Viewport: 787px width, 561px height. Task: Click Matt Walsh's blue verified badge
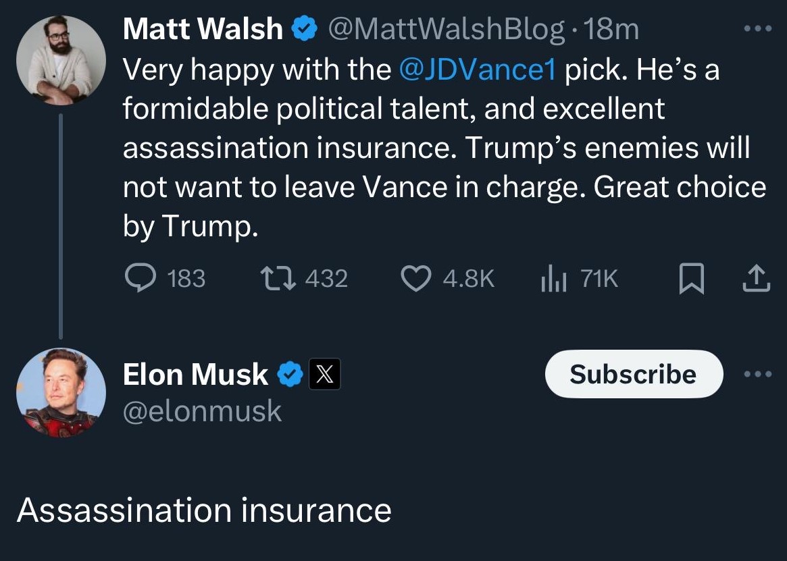pyautogui.click(x=304, y=29)
